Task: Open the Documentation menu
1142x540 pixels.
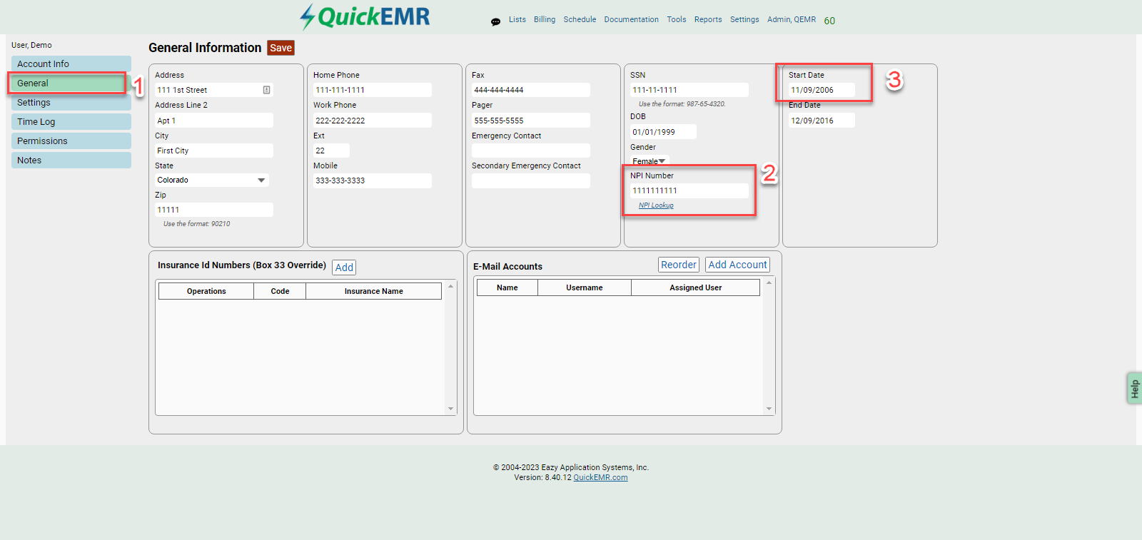Action: pos(632,20)
